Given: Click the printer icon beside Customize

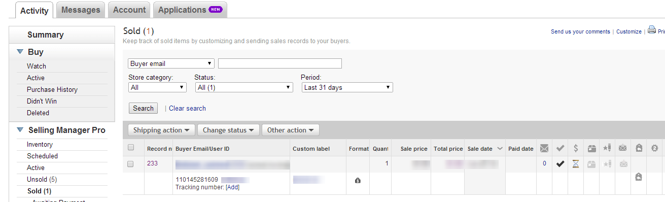Looking at the screenshot, I should click(x=652, y=30).
